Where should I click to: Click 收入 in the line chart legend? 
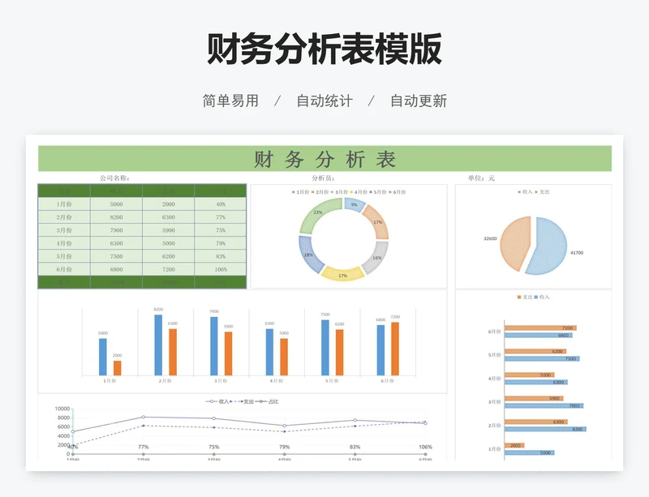coord(217,401)
